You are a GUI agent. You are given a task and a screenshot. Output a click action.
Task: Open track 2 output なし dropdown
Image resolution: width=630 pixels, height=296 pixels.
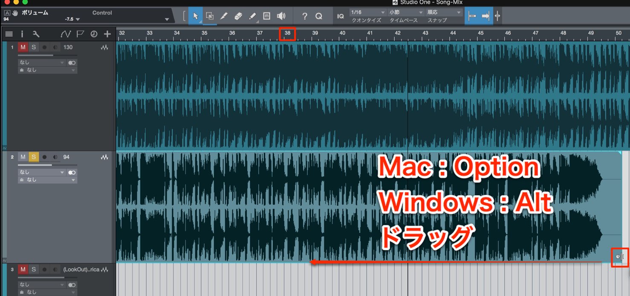(47, 179)
